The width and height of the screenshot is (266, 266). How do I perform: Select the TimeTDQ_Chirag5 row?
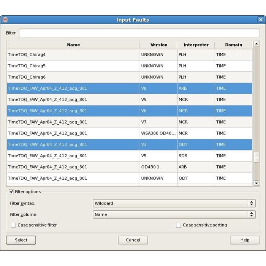click(130, 66)
